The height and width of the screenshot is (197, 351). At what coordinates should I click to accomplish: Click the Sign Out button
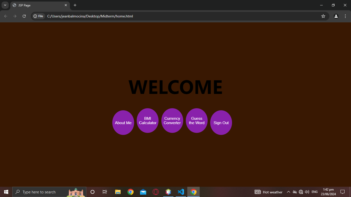coord(221,123)
